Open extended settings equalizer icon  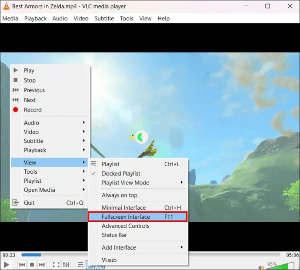coord(66,265)
